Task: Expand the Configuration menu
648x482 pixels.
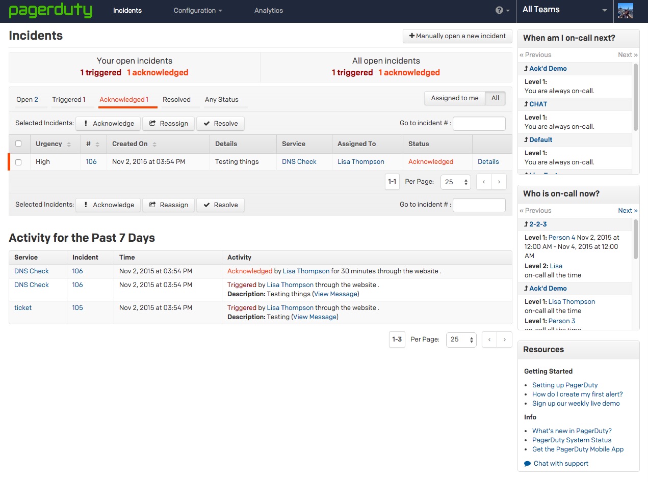Action: click(198, 11)
